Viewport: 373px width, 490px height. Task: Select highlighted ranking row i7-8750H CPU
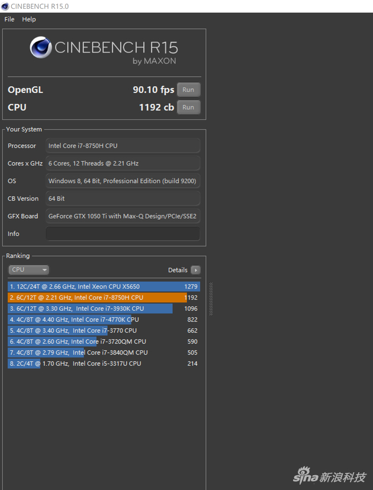104,297
